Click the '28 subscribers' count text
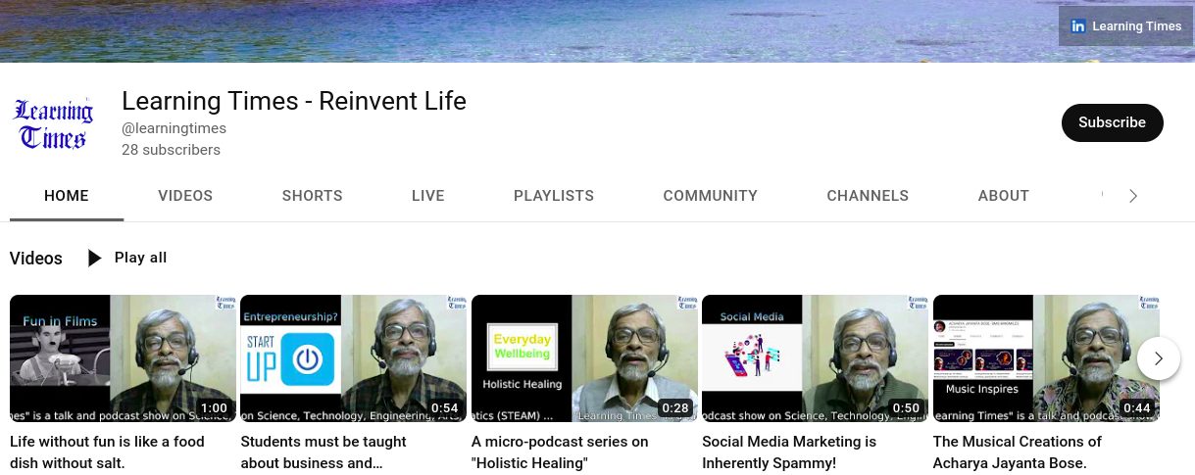The width and height of the screenshot is (1195, 475). [x=171, y=150]
